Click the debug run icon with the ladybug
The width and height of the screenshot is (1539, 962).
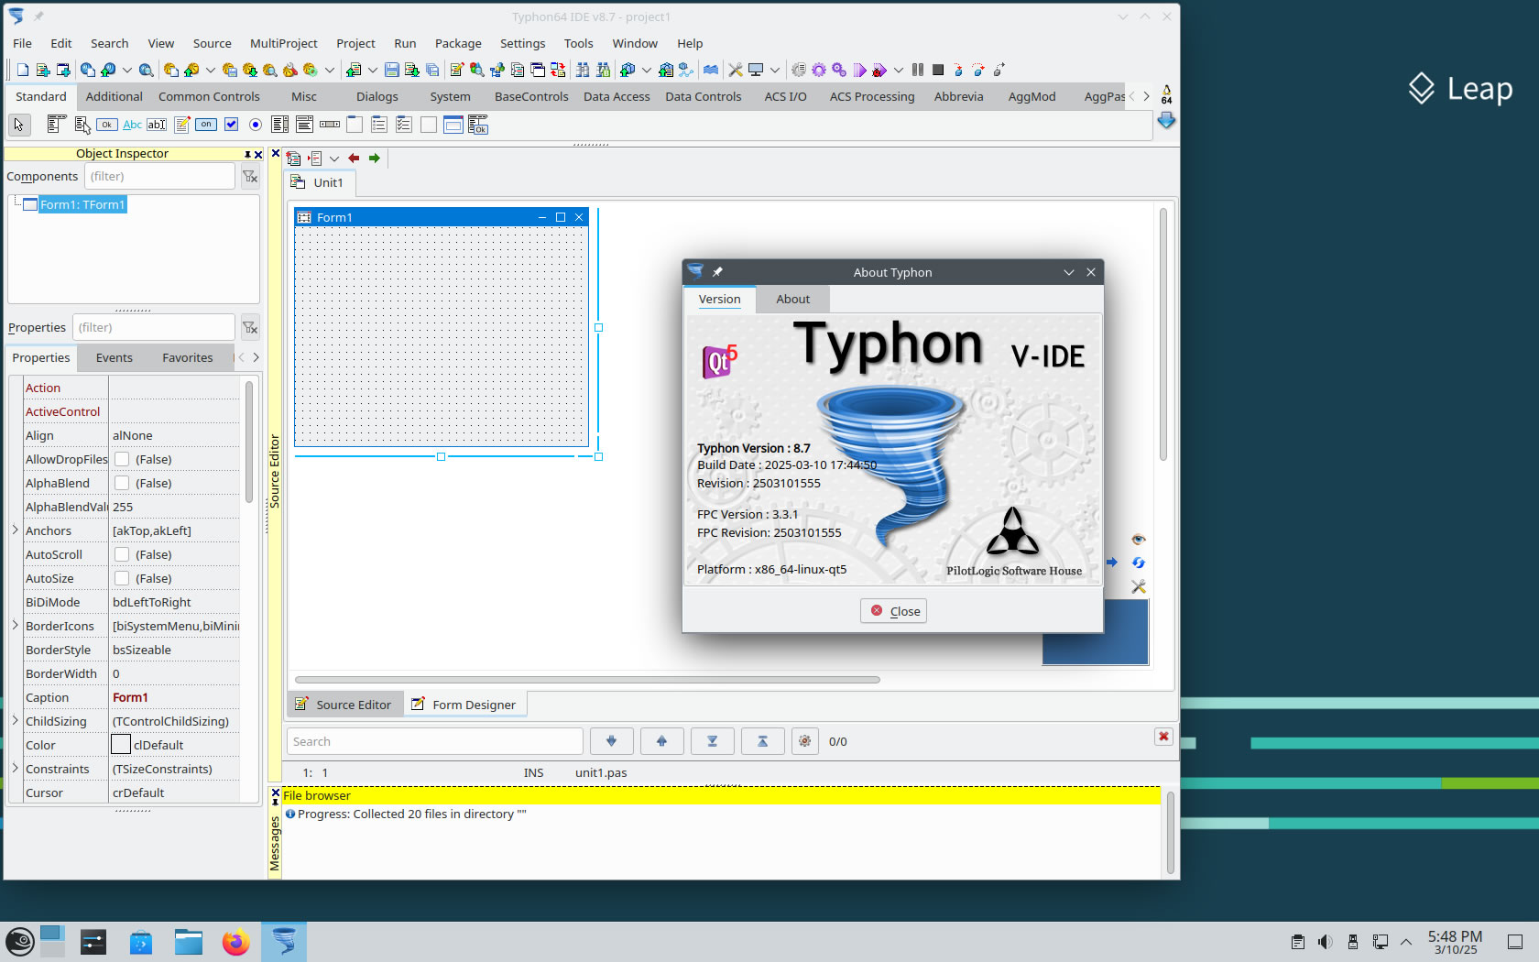pyautogui.click(x=879, y=70)
